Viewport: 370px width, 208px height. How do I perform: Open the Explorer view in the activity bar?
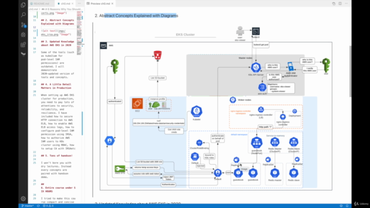coord(23,5)
